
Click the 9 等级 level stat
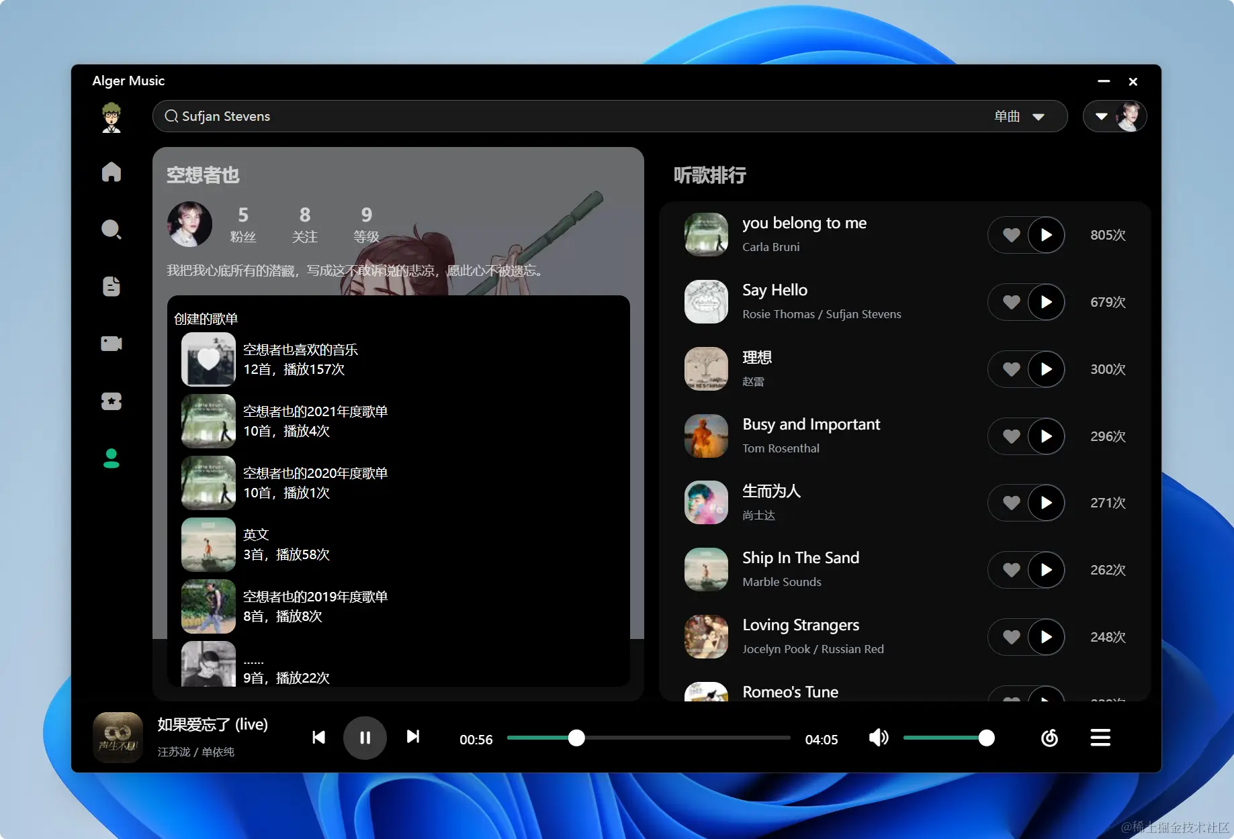(366, 224)
